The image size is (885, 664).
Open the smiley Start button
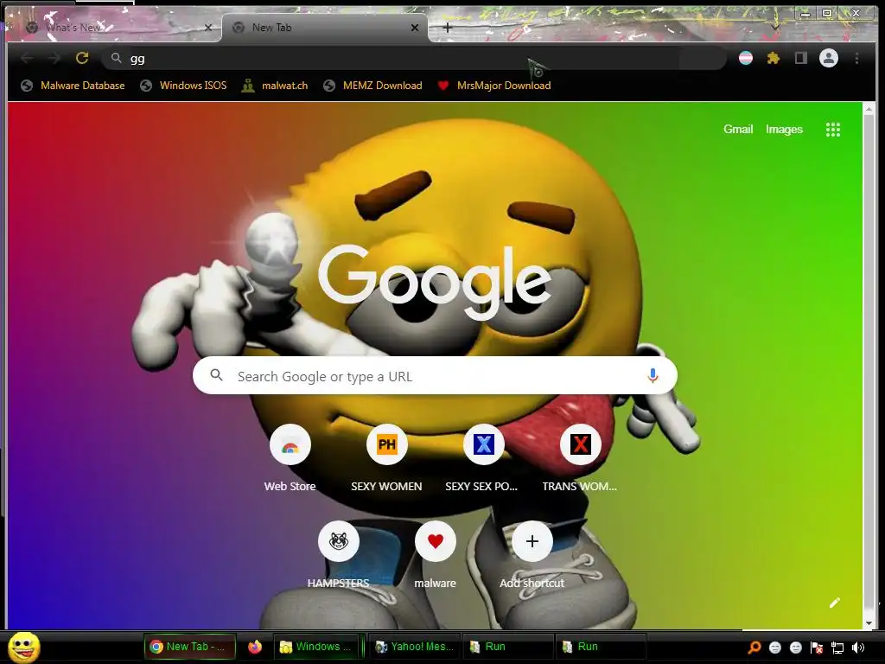23,647
